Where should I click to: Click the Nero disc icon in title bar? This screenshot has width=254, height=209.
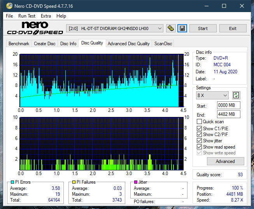pyautogui.click(x=9, y=6)
